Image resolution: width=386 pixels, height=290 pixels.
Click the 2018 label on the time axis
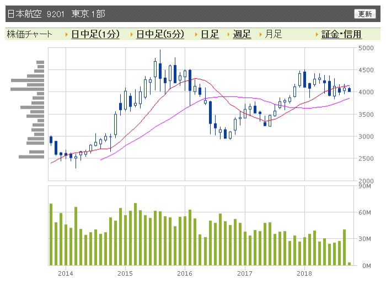point(304,273)
